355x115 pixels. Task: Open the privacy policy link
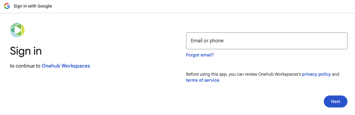click(x=316, y=74)
